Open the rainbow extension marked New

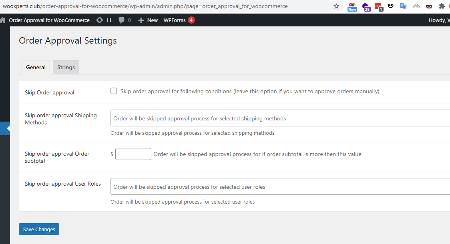[x=352, y=6]
